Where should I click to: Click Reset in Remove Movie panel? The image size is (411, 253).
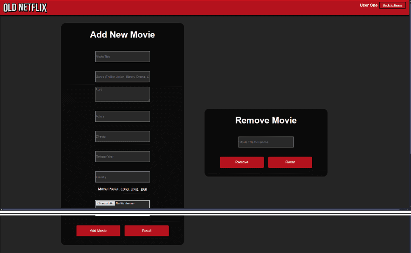(x=290, y=162)
